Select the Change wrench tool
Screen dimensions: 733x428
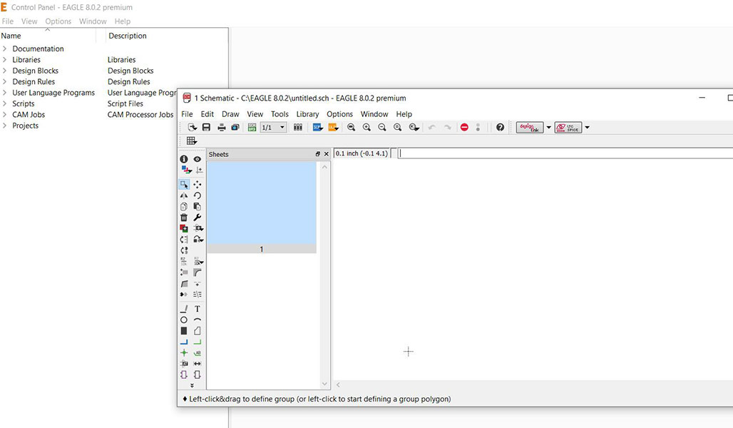pos(198,218)
